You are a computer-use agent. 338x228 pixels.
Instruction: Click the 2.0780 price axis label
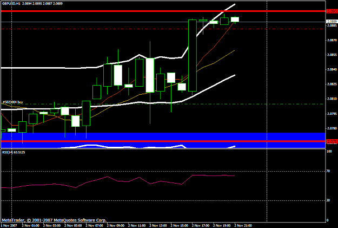(x=332, y=128)
